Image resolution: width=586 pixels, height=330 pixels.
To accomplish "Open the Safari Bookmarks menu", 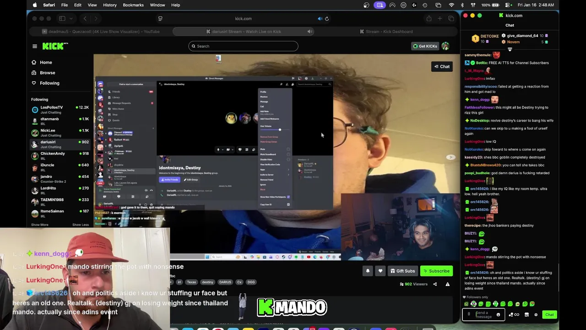I will pos(133,5).
